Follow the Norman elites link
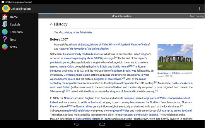The image size is (205, 128). point(84,106)
